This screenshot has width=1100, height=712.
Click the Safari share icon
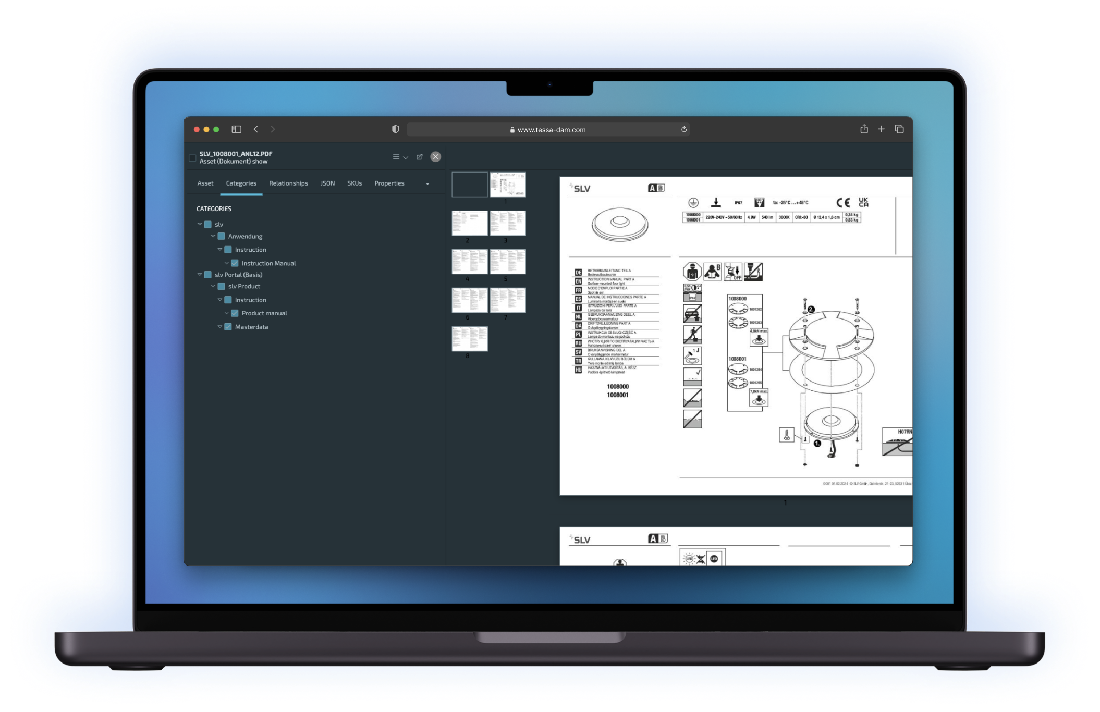point(864,129)
